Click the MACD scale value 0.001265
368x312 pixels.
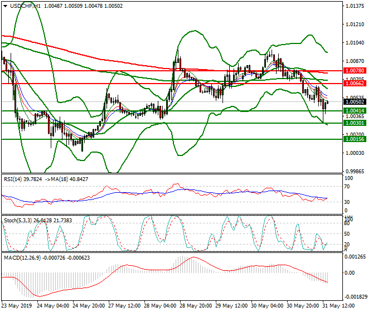pos(355,257)
